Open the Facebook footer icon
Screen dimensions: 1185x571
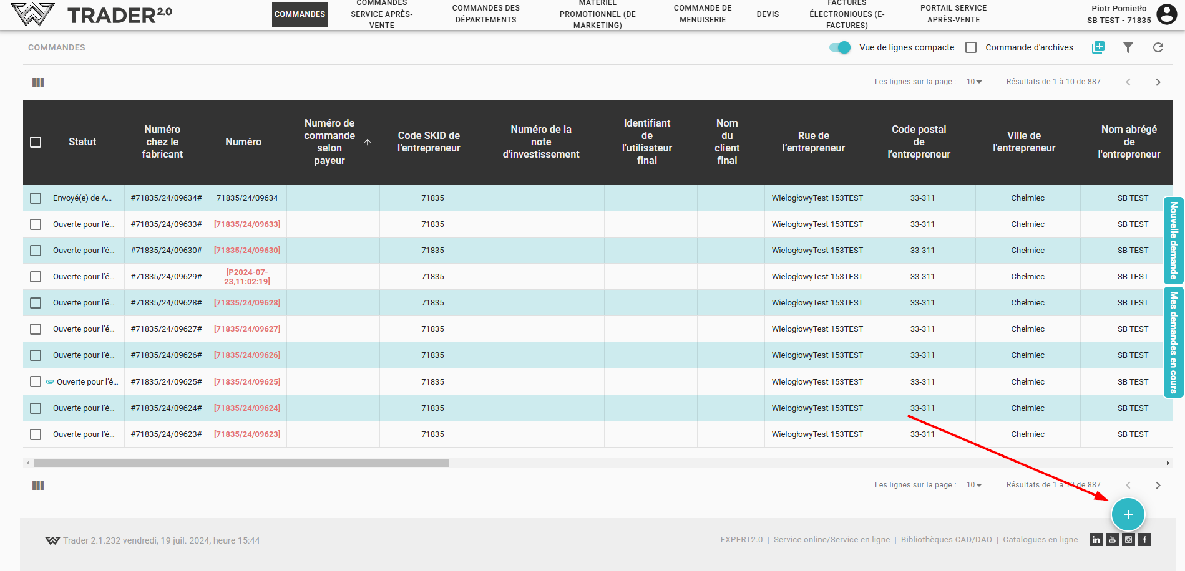1144,540
